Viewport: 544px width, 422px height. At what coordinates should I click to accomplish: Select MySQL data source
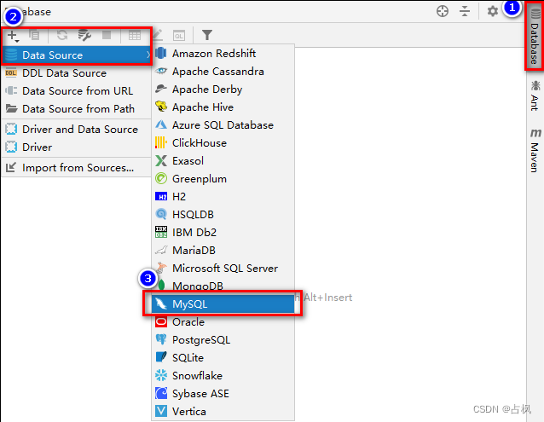[223, 304]
